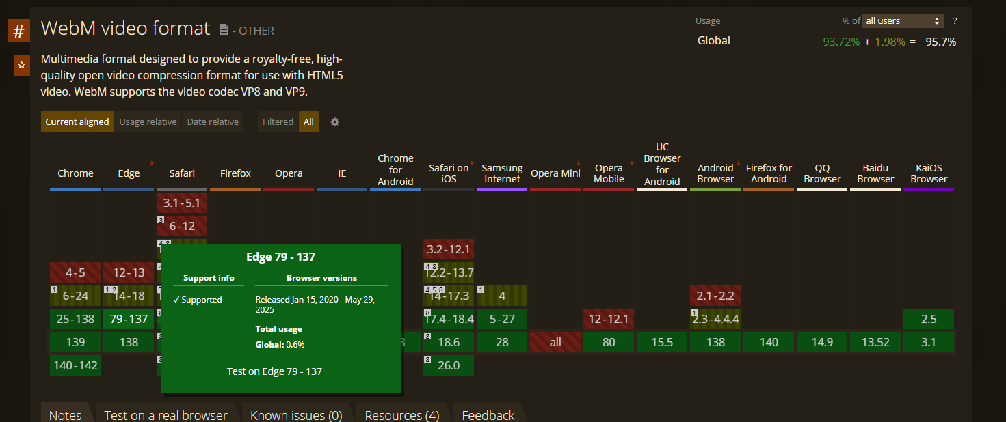
Task: Click the QQ Browser column header
Action: pyautogui.click(x=822, y=173)
